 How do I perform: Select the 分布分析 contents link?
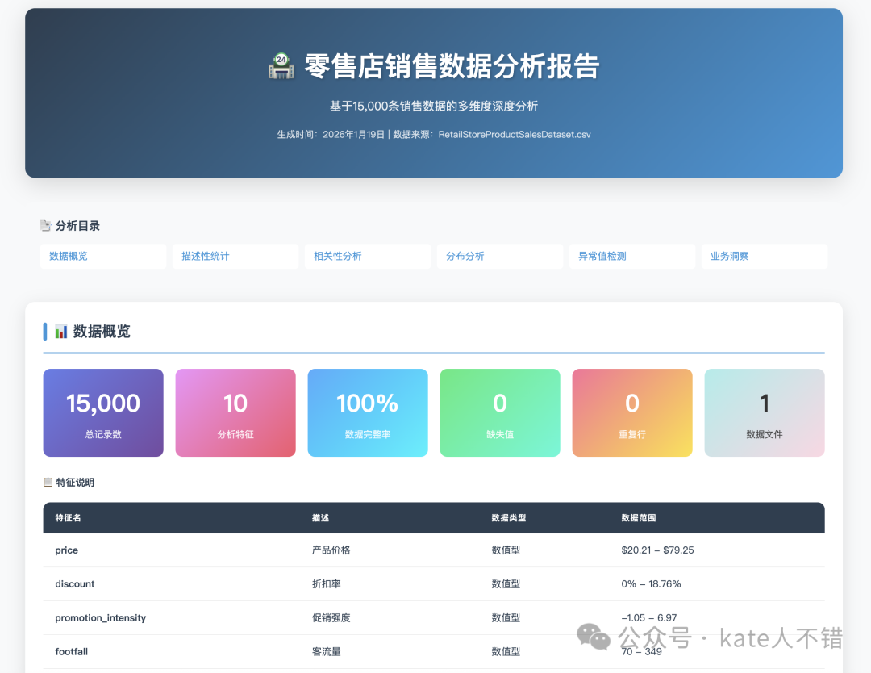point(499,257)
